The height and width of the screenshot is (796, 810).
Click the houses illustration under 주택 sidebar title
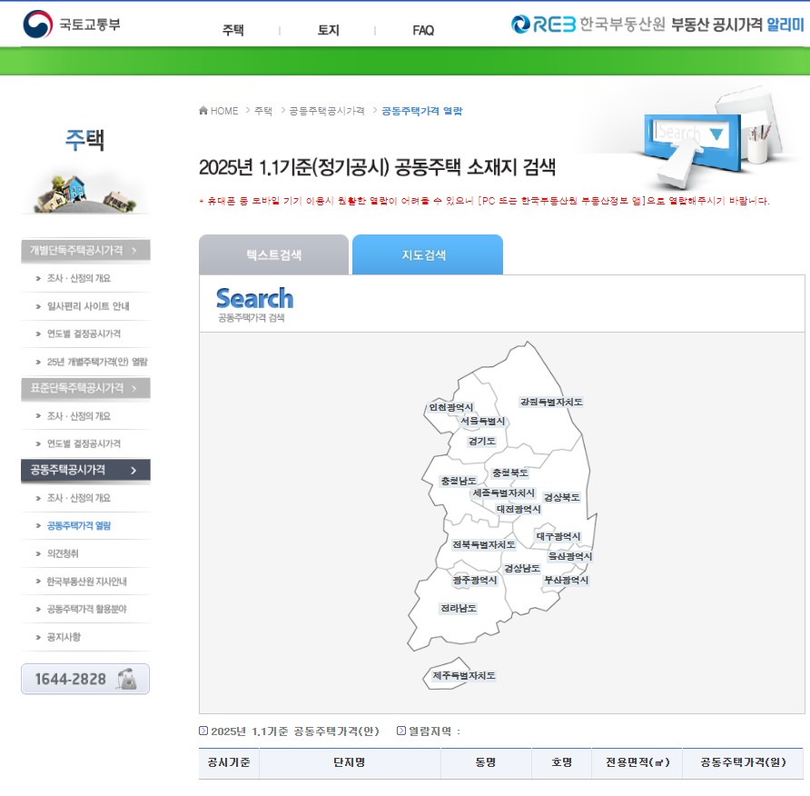[x=84, y=194]
